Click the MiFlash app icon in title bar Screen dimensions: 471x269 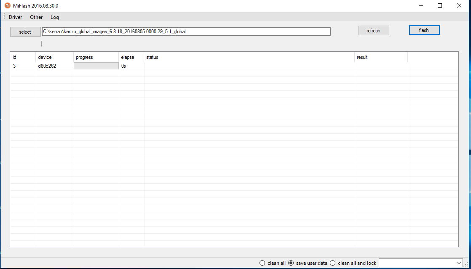8,6
